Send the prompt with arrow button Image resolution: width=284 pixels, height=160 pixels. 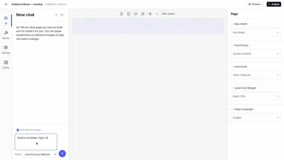(x=62, y=154)
